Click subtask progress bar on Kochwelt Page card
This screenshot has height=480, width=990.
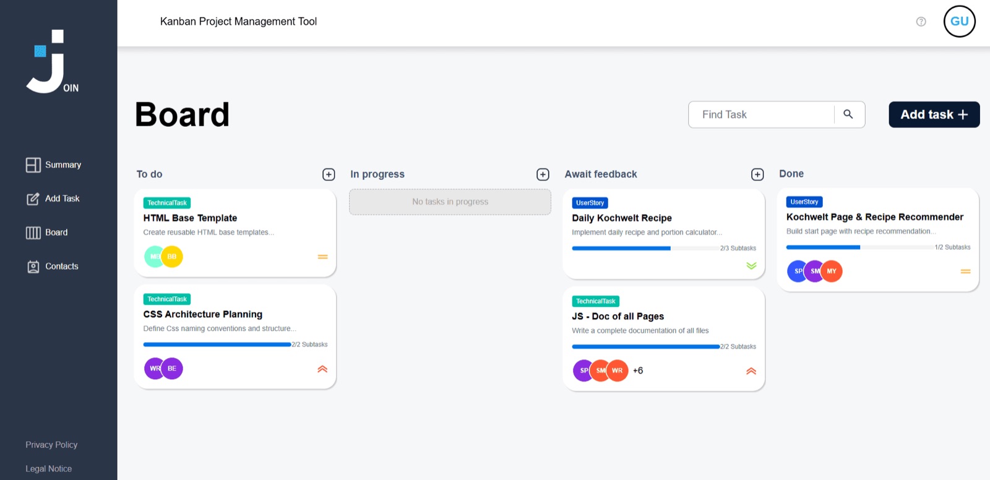tap(860, 247)
